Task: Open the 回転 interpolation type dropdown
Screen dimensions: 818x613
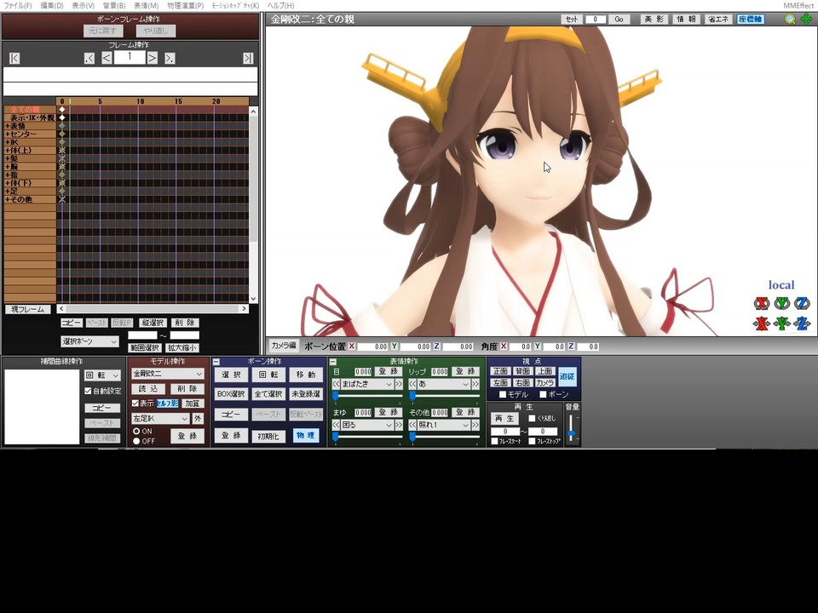Action: click(x=102, y=375)
